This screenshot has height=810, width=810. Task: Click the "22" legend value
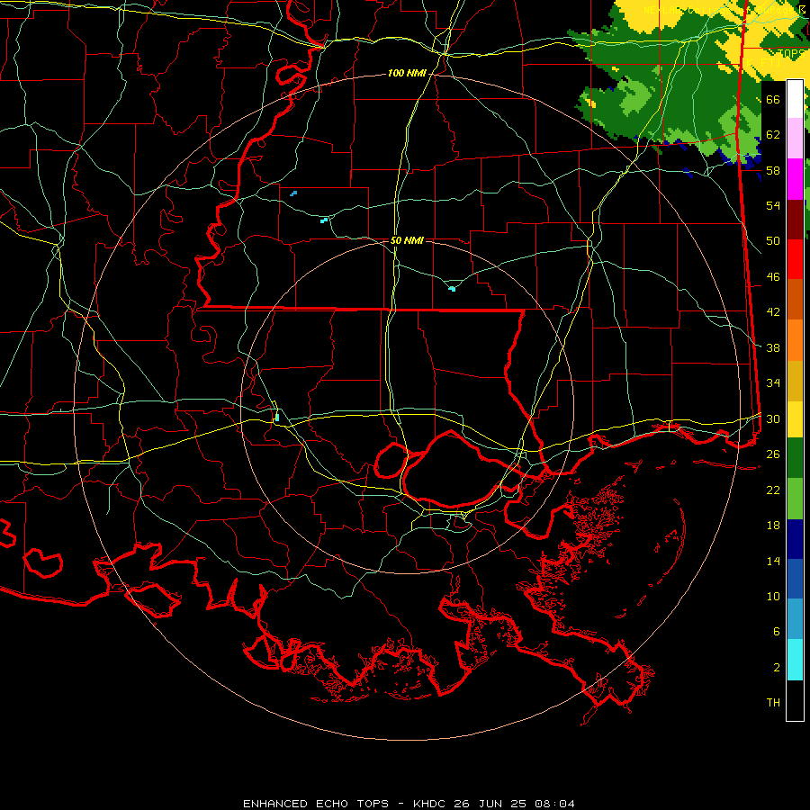pyautogui.click(x=773, y=490)
